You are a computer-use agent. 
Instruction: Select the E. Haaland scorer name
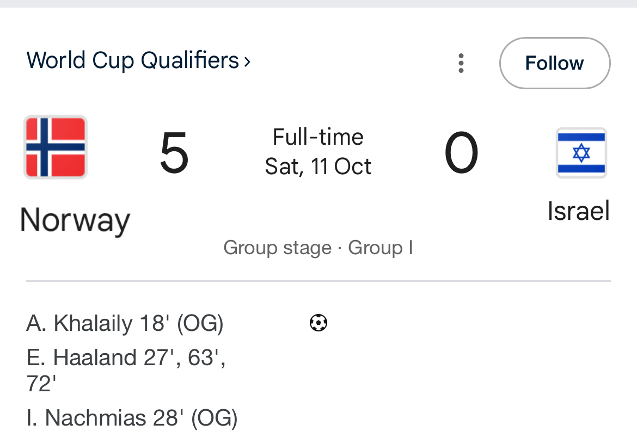point(82,358)
